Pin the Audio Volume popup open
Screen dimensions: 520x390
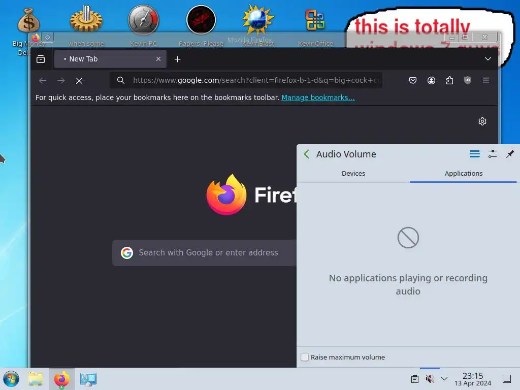510,154
